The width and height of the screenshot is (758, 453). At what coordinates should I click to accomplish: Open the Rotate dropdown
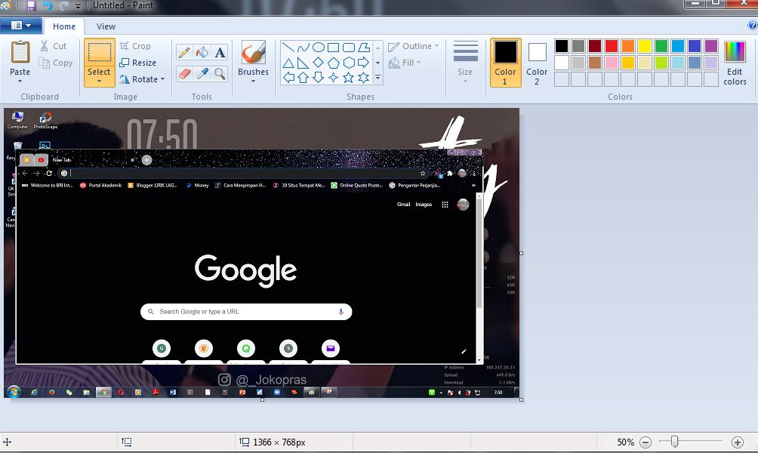point(143,79)
